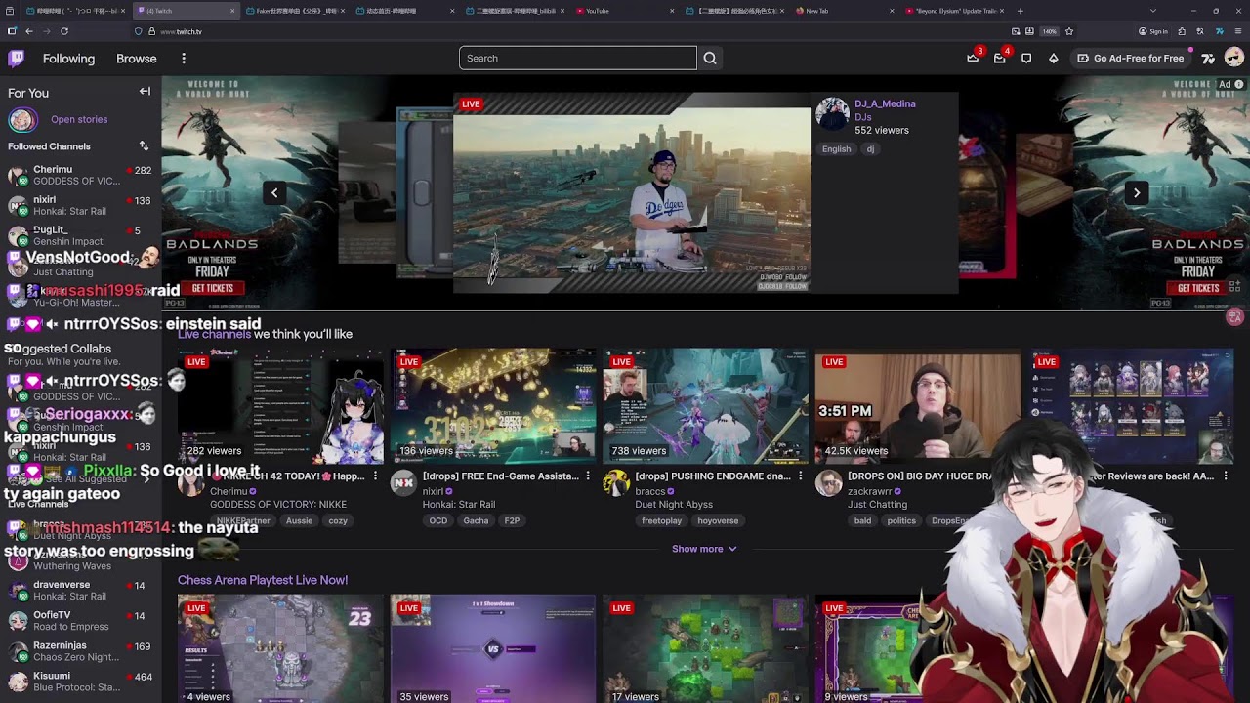Image resolution: width=1250 pixels, height=703 pixels.
Task: Click the 140% zoom level indicator
Action: click(1050, 31)
